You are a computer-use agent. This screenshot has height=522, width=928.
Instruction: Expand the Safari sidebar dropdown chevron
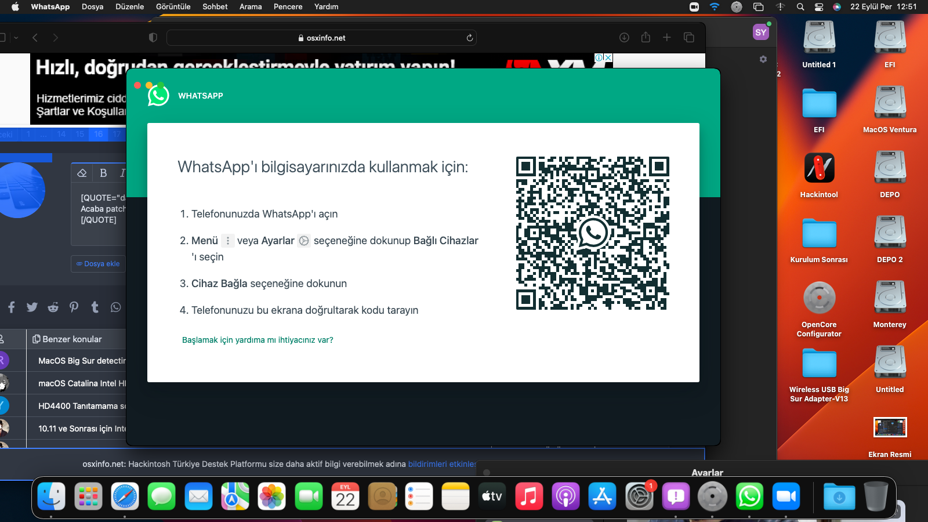pos(16,38)
